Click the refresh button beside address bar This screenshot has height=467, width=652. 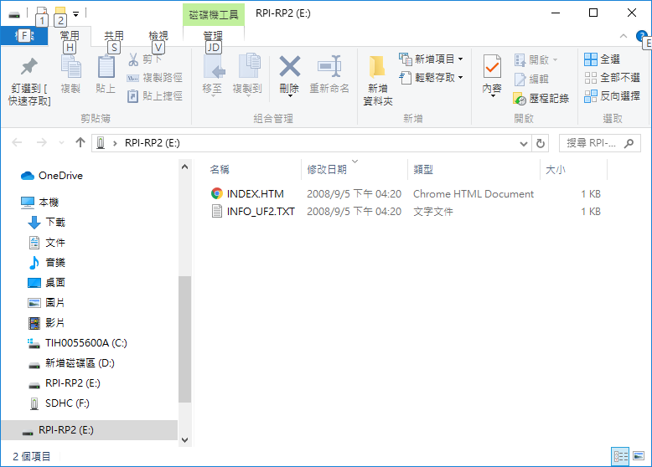point(541,143)
